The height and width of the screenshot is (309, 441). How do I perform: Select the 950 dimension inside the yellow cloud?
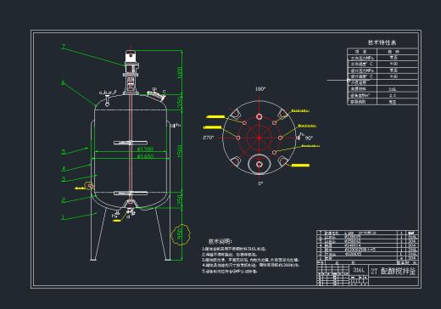(x=180, y=234)
